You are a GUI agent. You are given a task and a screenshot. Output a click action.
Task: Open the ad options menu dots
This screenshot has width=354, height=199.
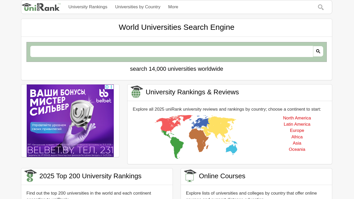[x=111, y=87]
